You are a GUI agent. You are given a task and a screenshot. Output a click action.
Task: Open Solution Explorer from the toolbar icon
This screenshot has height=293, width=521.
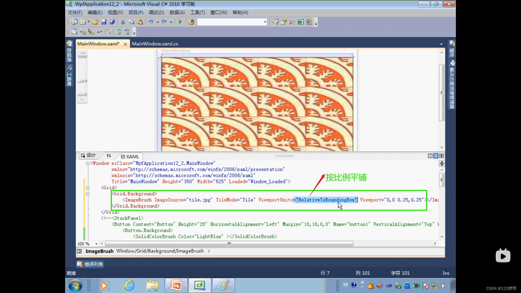275,22
